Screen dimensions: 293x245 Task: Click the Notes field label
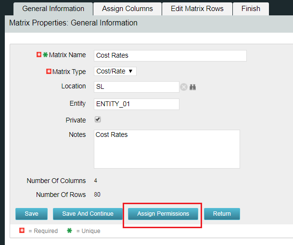click(77, 135)
